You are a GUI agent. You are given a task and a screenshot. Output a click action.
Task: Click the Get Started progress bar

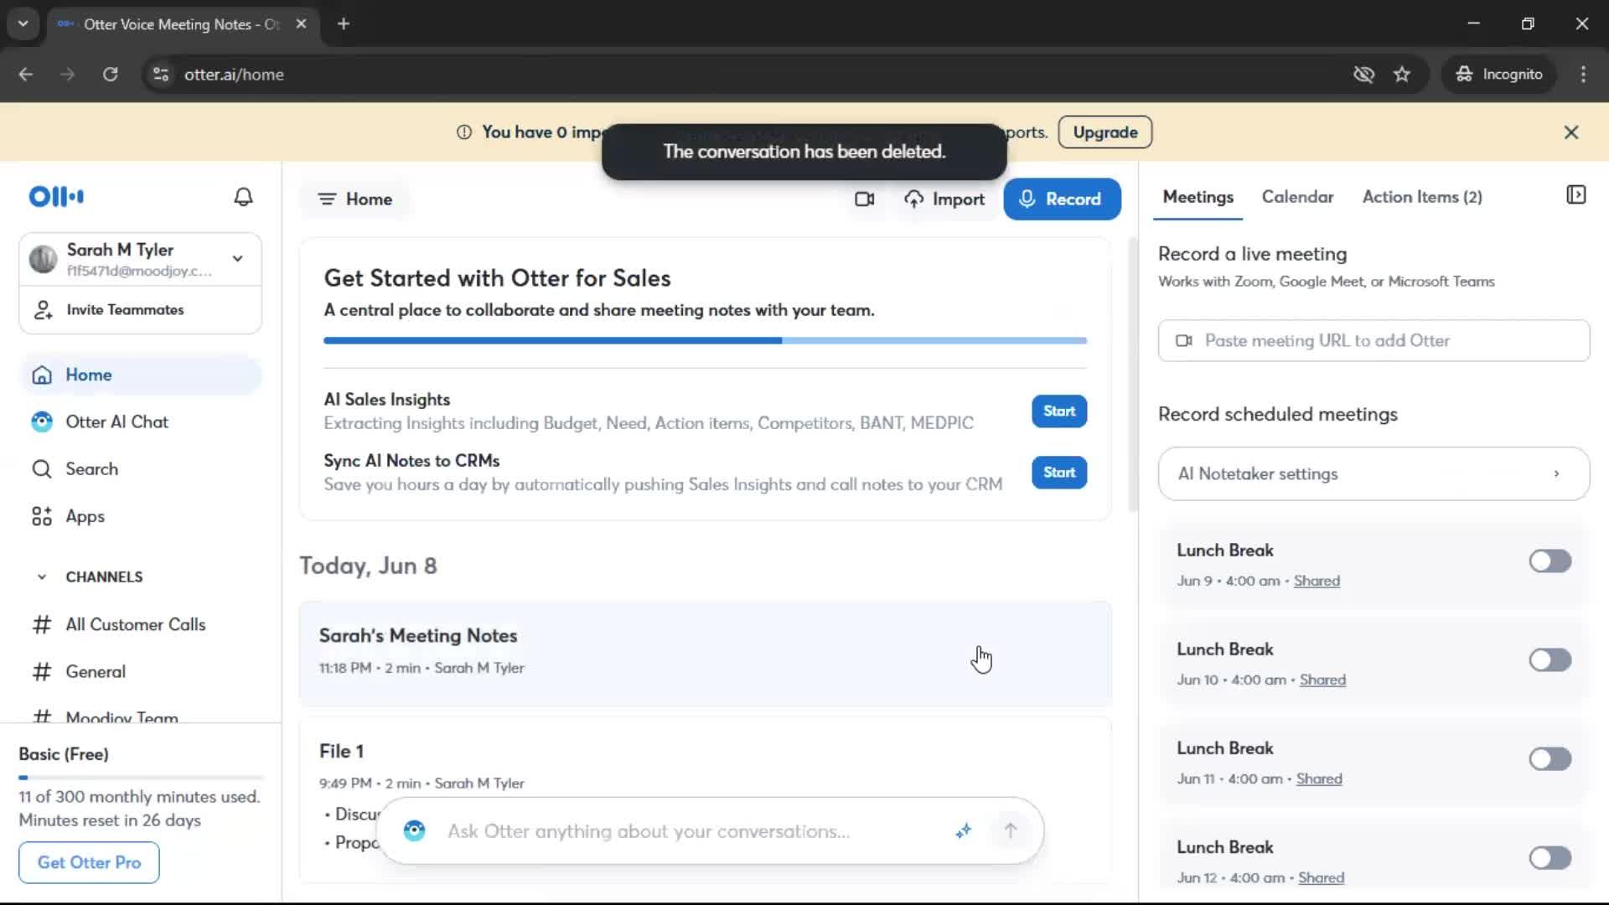[705, 341]
